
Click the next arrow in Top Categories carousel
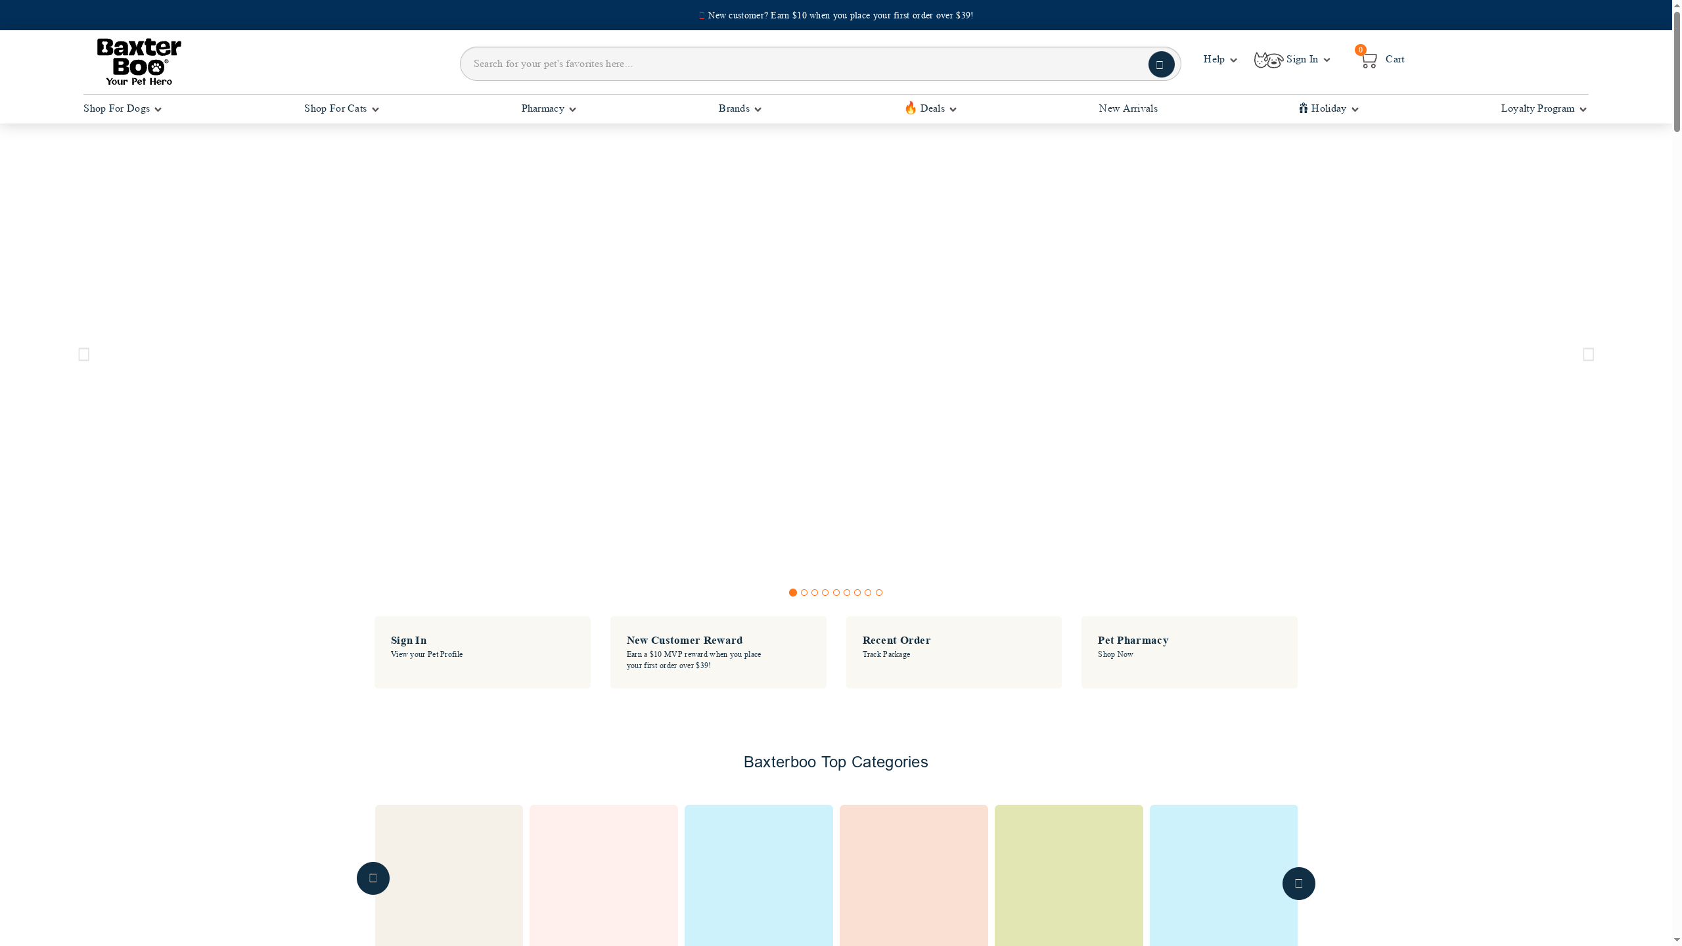(x=1298, y=884)
